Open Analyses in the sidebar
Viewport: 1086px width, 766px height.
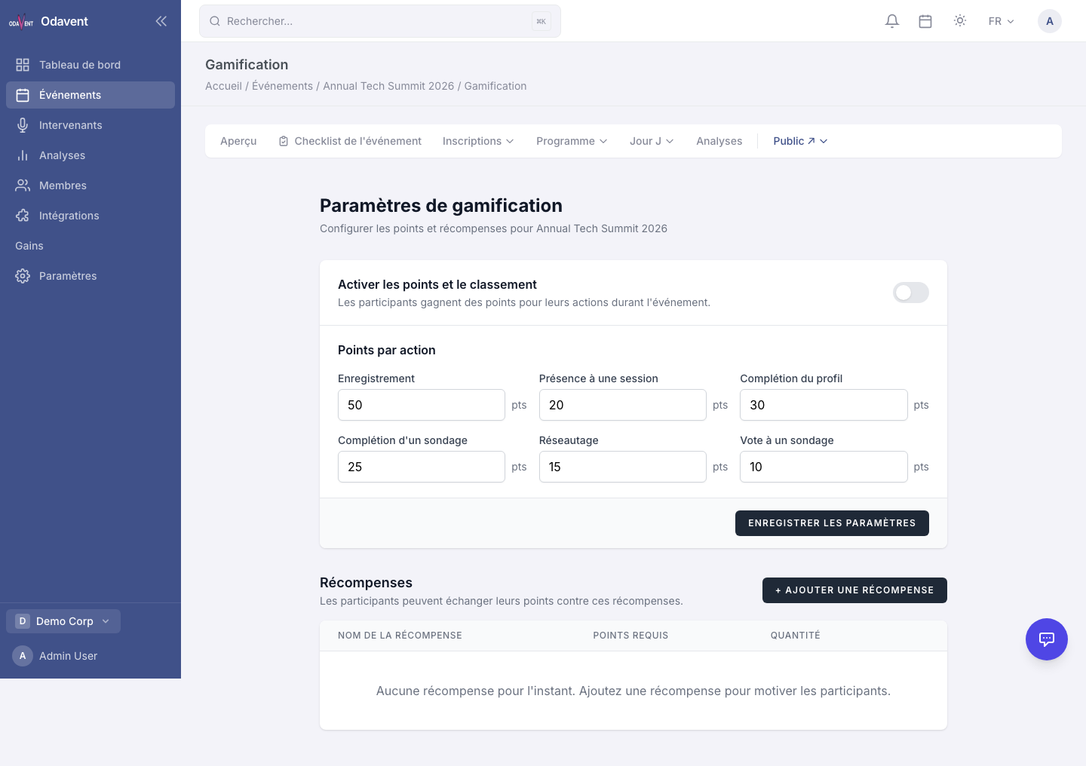point(90,155)
